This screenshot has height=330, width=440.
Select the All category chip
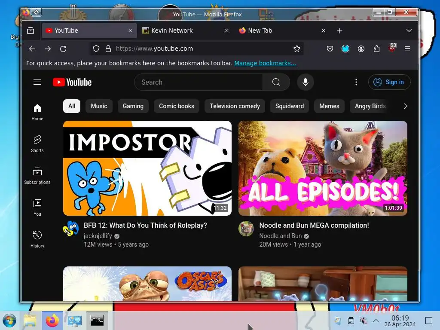coord(72,106)
